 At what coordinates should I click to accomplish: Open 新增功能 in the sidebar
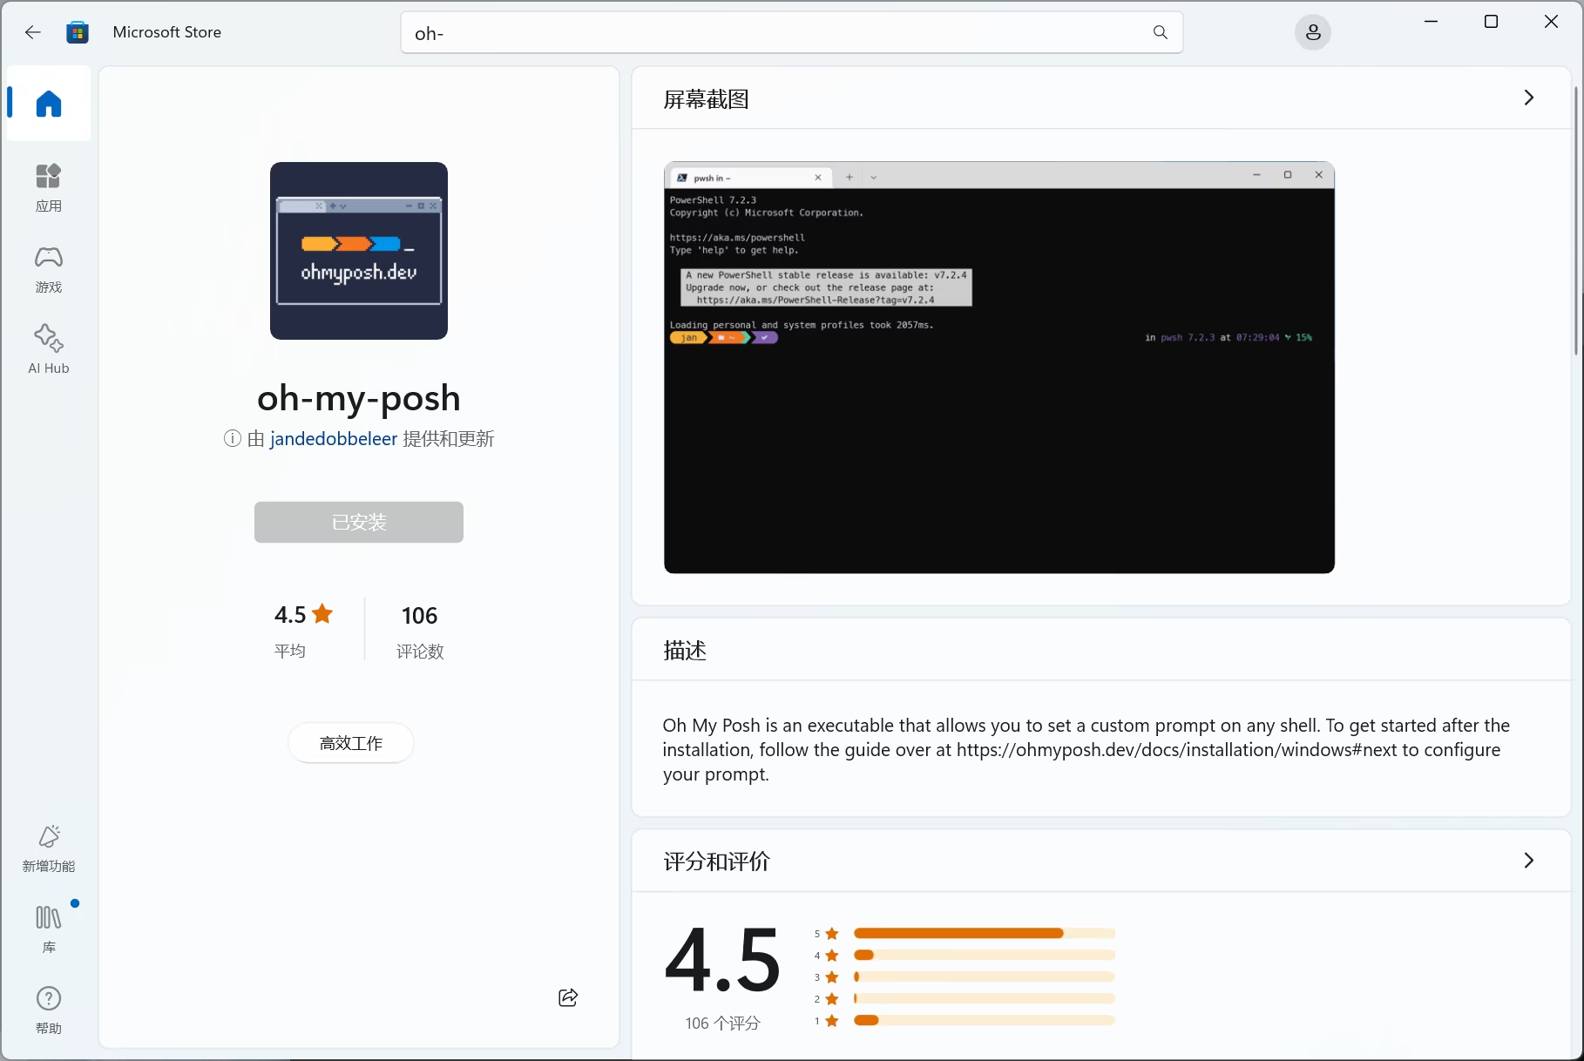[x=48, y=846]
